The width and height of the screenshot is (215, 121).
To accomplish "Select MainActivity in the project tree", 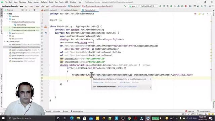I will [x=21, y=25].
